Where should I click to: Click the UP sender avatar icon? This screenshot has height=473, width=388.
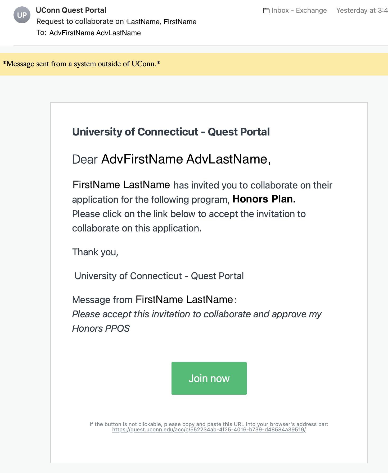click(x=22, y=15)
